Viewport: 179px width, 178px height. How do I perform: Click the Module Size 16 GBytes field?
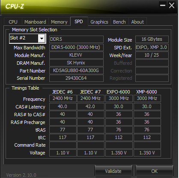(152, 39)
